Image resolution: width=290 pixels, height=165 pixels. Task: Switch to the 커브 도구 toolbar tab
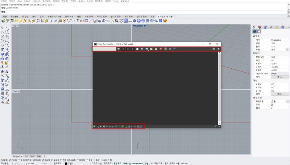[x=89, y=16]
